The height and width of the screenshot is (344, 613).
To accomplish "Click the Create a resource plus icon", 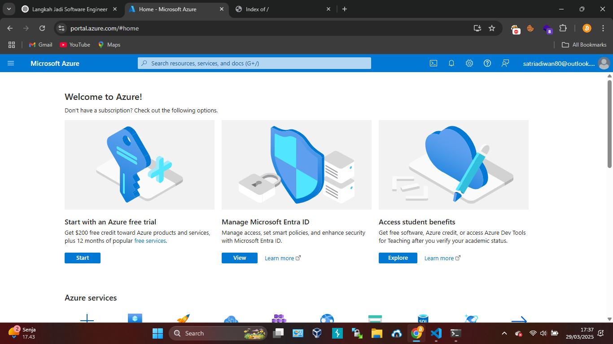I will (x=87, y=318).
